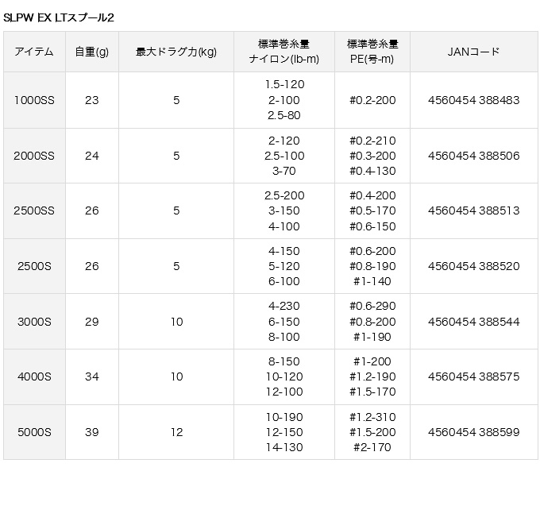Click PE value #1.2-310
The width and height of the screenshot is (540, 529).
click(x=372, y=418)
